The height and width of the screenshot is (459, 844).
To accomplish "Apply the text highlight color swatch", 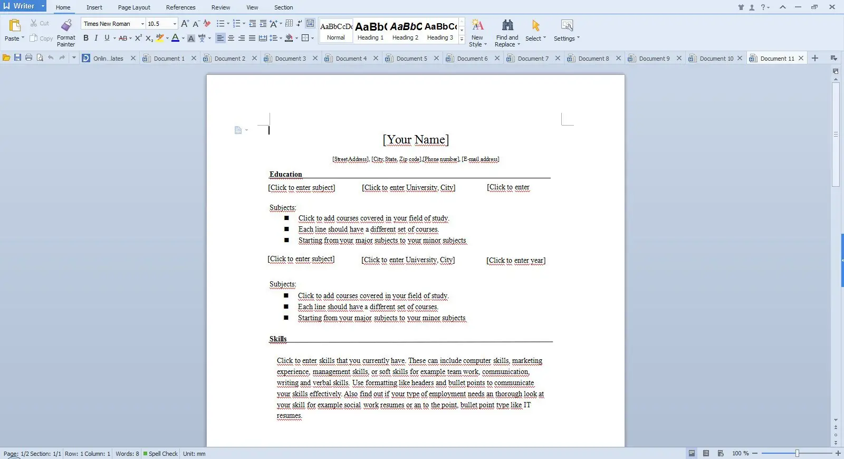I will point(160,38).
